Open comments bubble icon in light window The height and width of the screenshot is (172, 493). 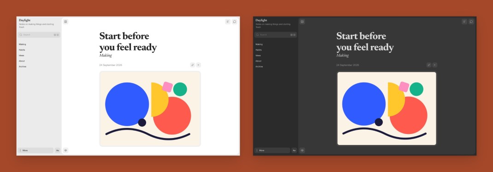235,22
